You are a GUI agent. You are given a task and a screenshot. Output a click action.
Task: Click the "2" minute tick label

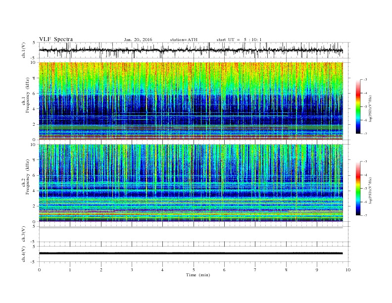tap(101, 270)
